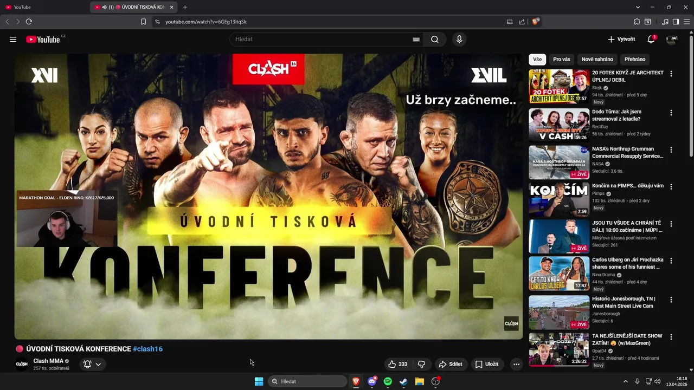Viewport: 694px width, 390px height.
Task: Open the NASA live stream thumbnail
Action: (559, 162)
